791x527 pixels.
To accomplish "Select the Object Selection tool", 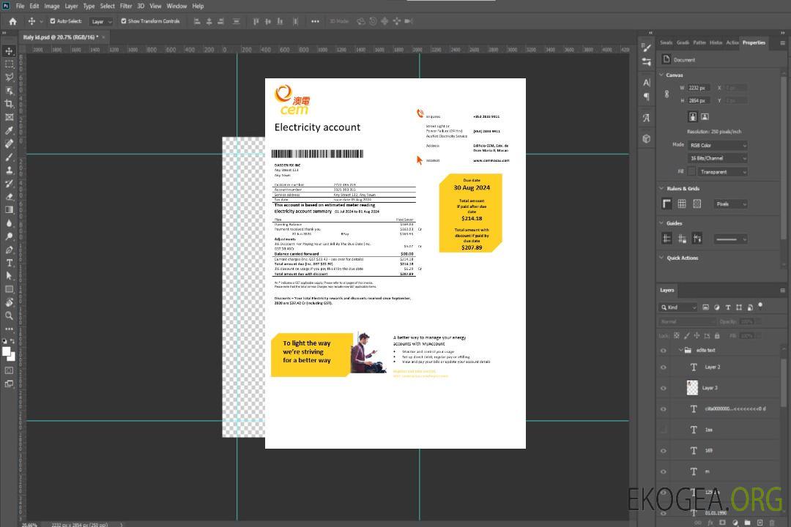I will (9, 91).
